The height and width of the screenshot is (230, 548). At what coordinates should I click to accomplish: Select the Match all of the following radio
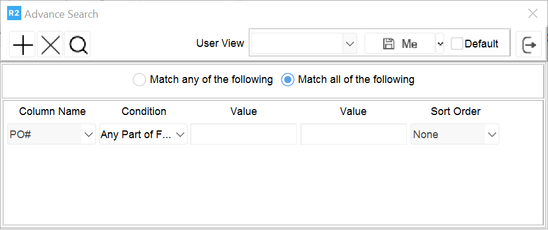tap(288, 80)
